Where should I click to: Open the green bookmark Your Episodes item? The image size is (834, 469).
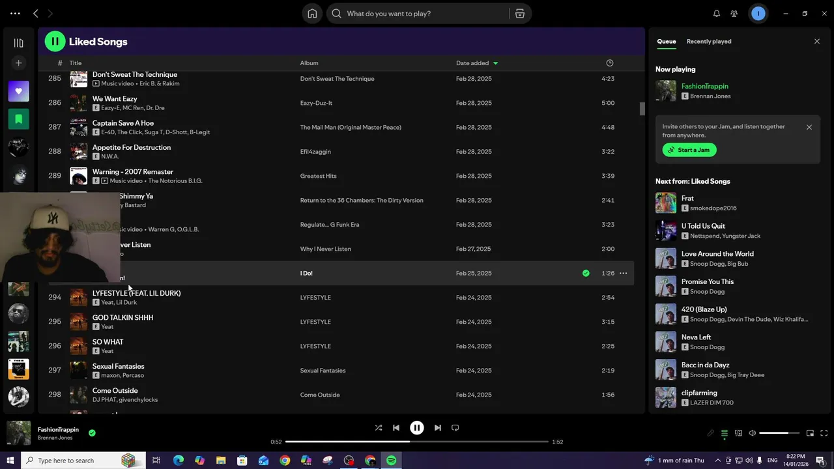pyautogui.click(x=18, y=119)
